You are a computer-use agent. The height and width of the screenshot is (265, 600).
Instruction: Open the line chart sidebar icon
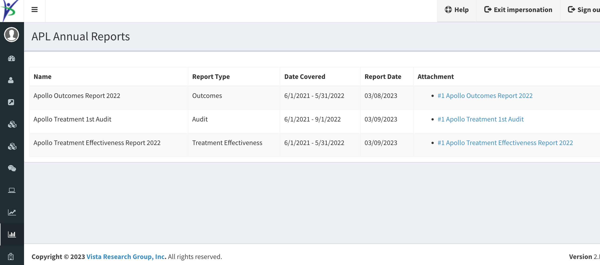click(x=12, y=212)
